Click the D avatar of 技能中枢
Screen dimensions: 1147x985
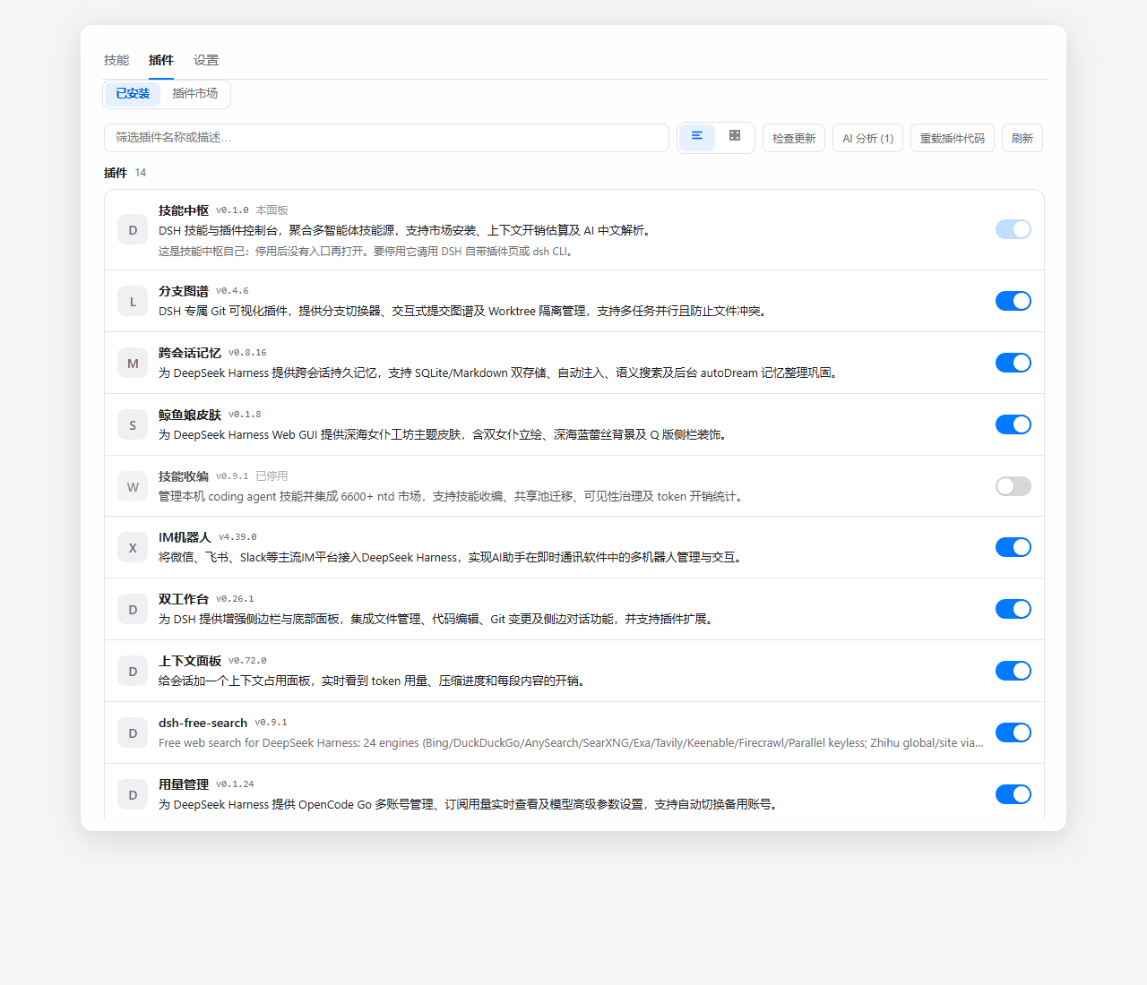(x=133, y=230)
